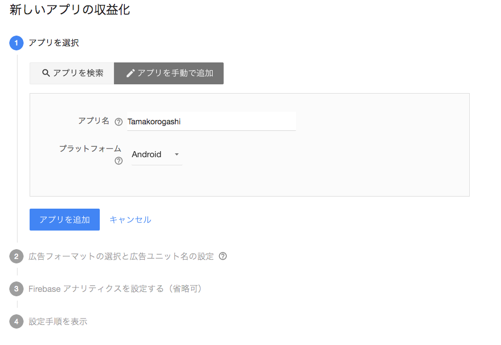Select the アプリを手動で追加 tab

tap(169, 73)
